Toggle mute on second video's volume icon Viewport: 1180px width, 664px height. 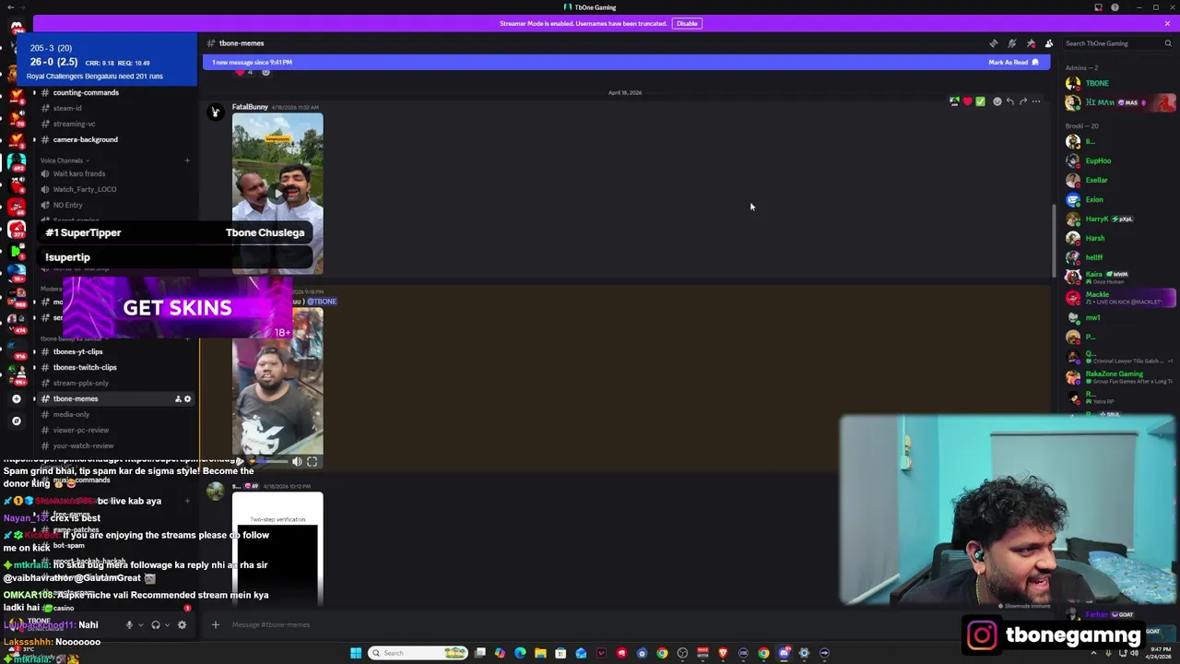click(297, 462)
